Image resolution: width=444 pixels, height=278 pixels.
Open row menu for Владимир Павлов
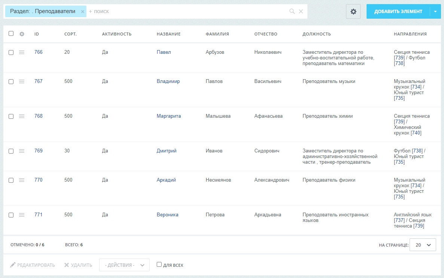(x=22, y=81)
